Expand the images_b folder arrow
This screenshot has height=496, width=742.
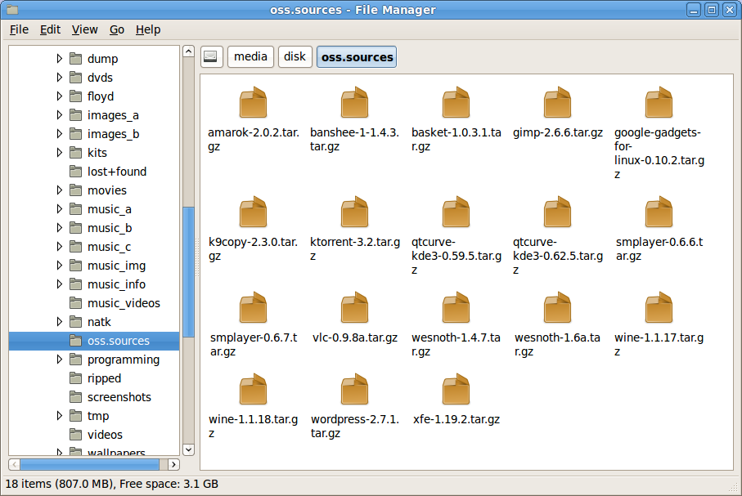(x=59, y=134)
